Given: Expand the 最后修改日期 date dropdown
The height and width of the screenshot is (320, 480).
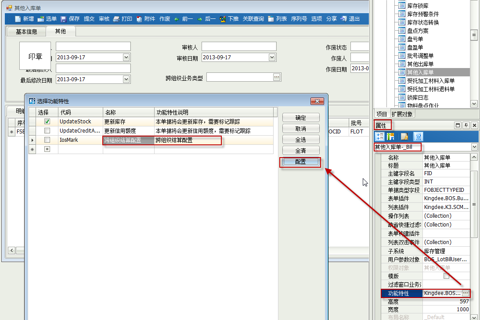Looking at the screenshot, I should [x=126, y=79].
